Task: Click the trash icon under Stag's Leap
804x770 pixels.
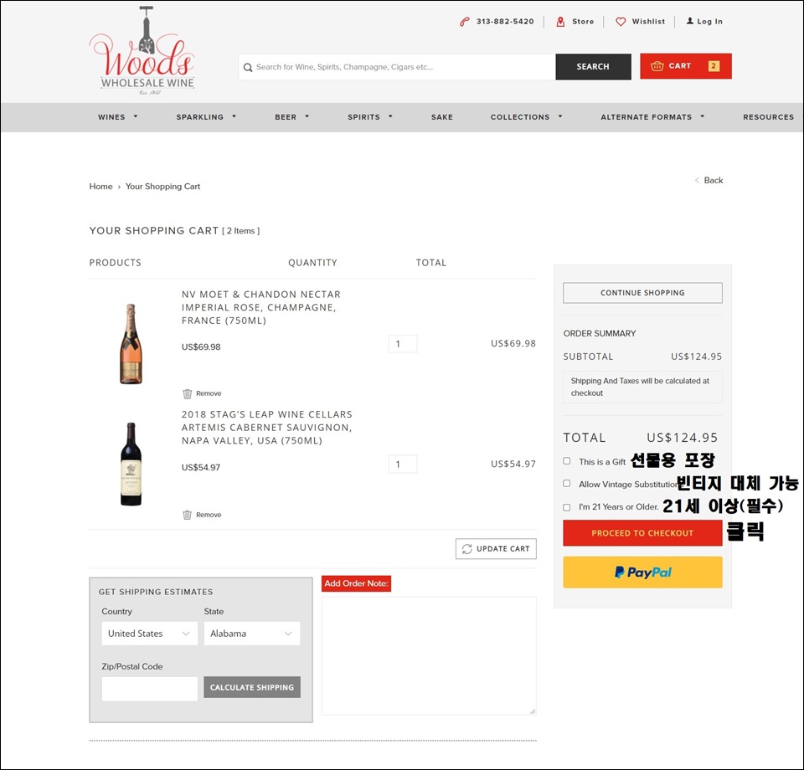Action: tap(187, 515)
